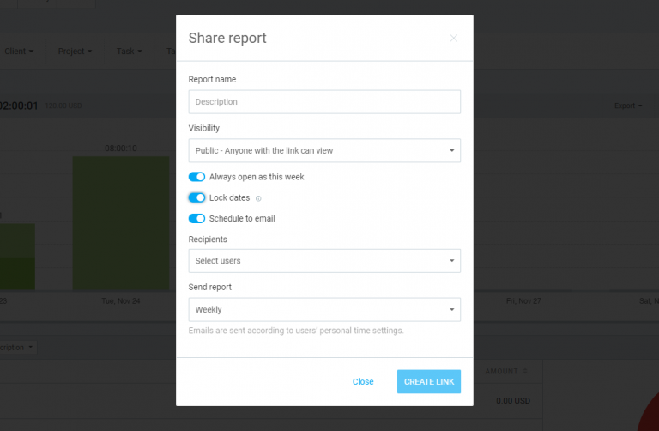This screenshot has width=659, height=431.
Task: Open the Task filter menu
Action: [129, 52]
